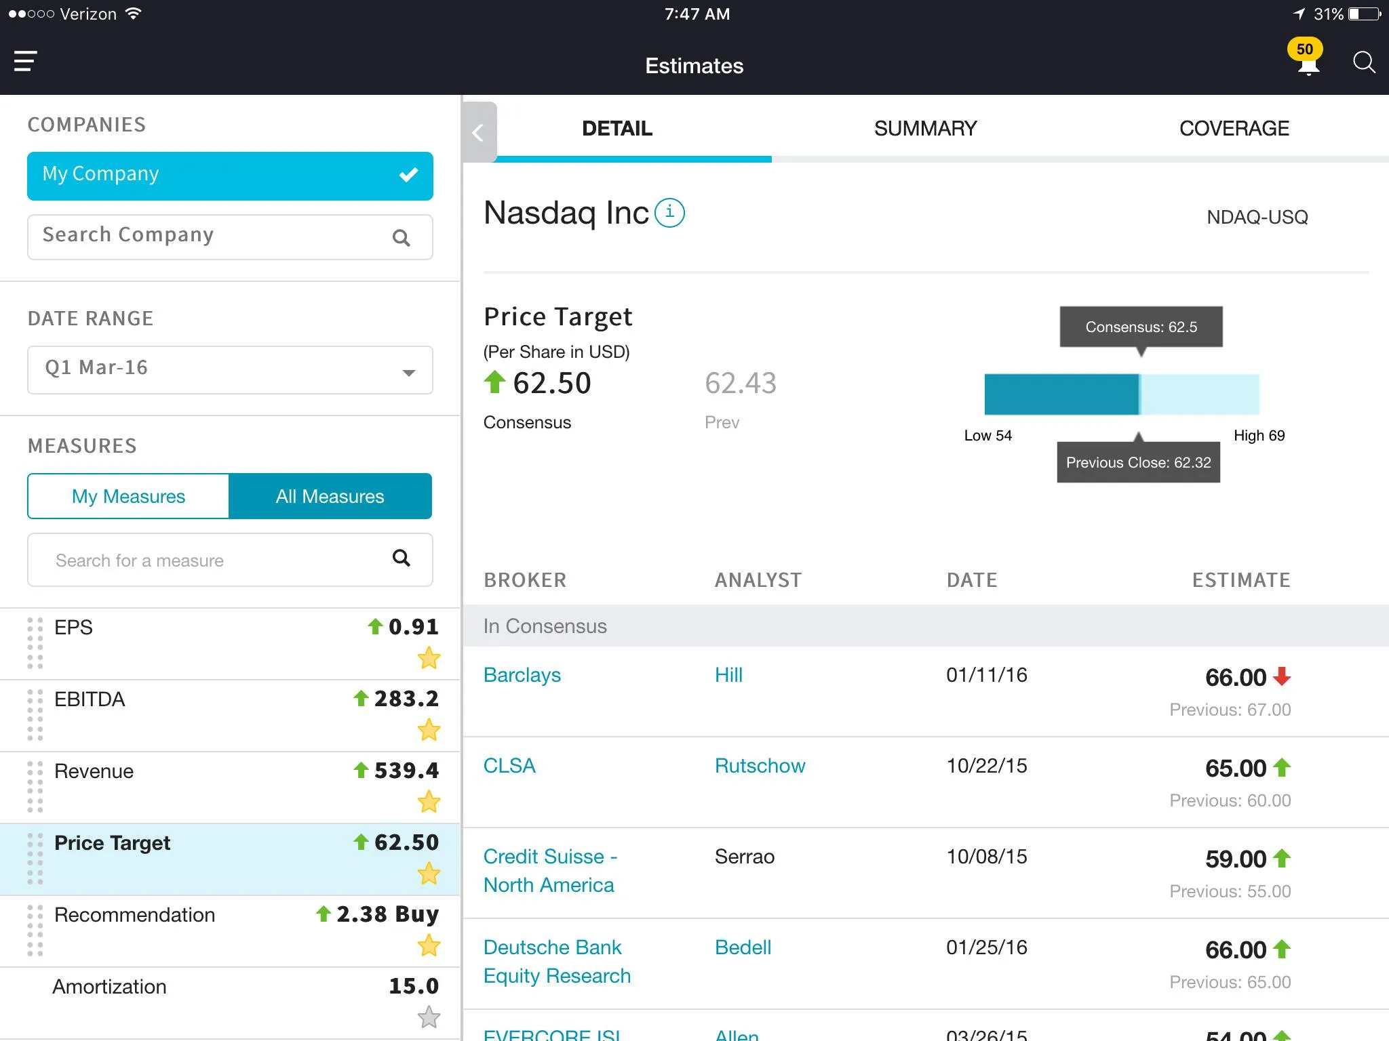This screenshot has width=1389, height=1041.
Task: Switch to the Summary tab
Action: (925, 128)
